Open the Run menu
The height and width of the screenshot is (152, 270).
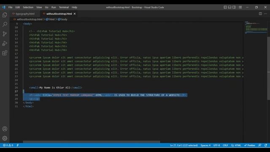54,7
